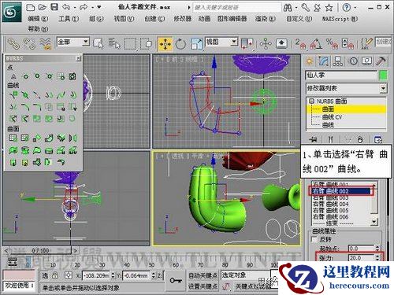This screenshot has width=394, height=295.
Task: Choose the Create Blend Curve tool
Action: (61, 94)
